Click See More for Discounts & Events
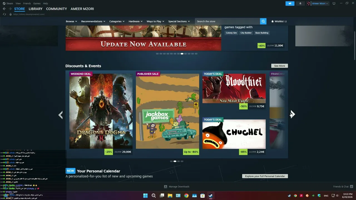This screenshot has width=356, height=200. (280, 66)
